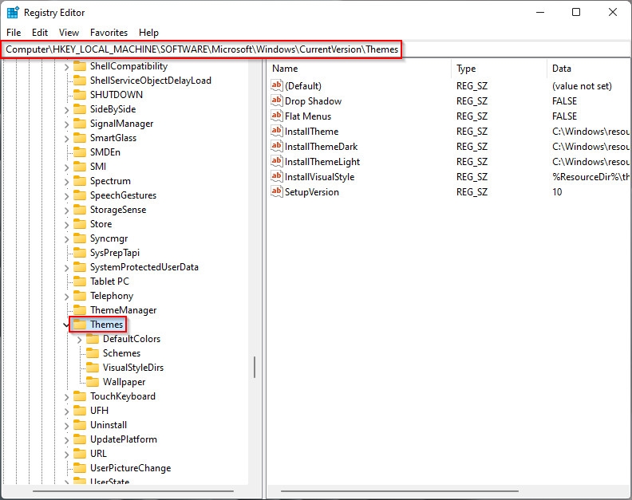Expand the StorageSense key
Screen dimensions: 632x500
66,211
